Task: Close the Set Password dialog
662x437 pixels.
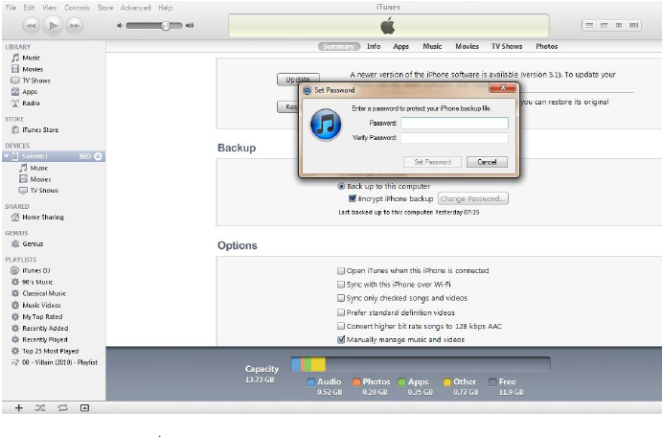Action: click(x=502, y=88)
